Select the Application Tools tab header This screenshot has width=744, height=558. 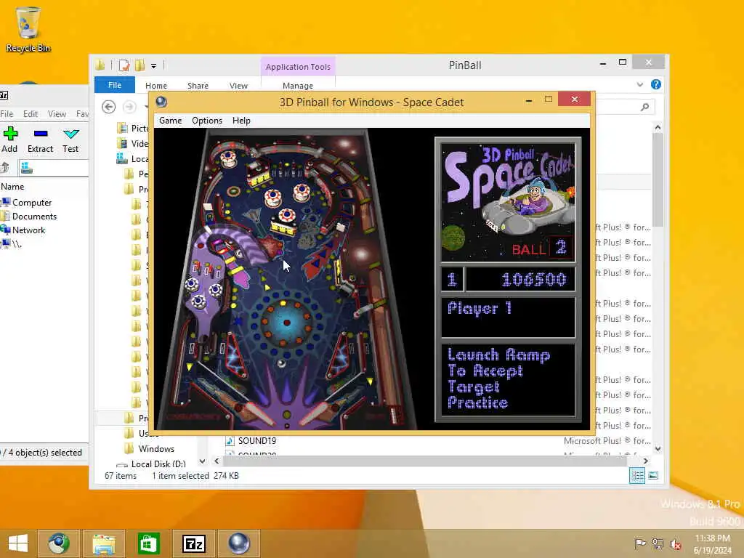click(298, 67)
